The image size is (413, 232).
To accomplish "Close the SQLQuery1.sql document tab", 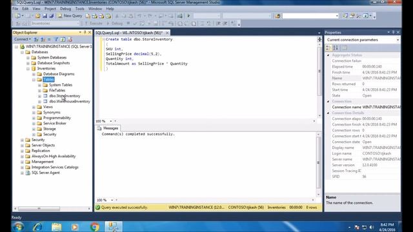I will [167, 33].
